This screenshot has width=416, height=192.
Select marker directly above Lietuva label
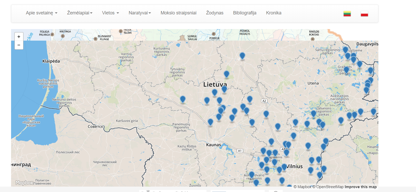tap(227, 74)
